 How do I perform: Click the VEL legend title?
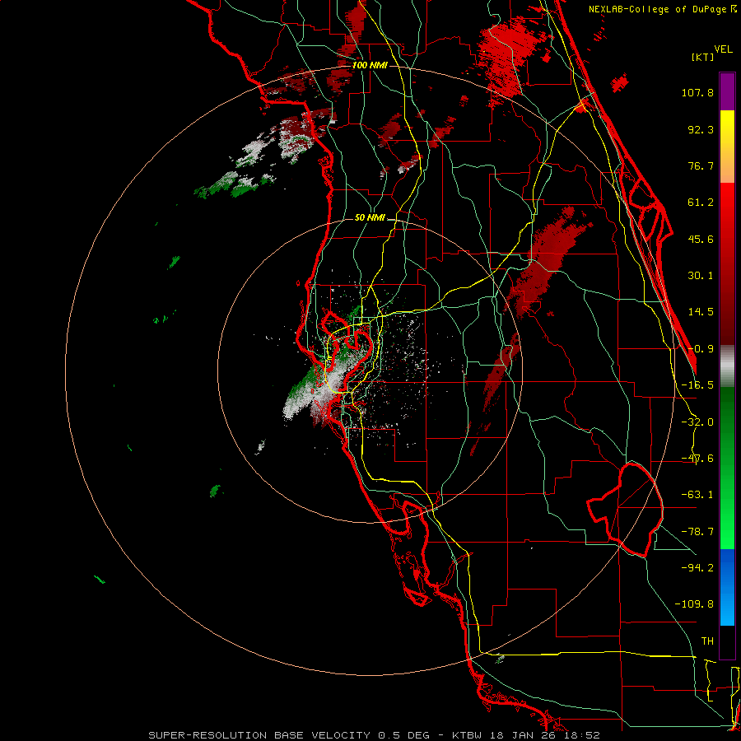pyautogui.click(x=723, y=49)
